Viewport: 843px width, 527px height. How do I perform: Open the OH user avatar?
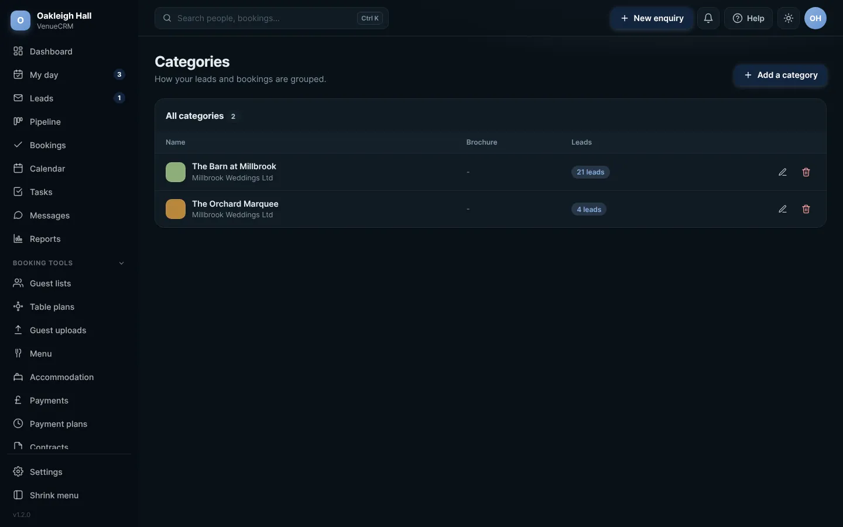(x=815, y=18)
